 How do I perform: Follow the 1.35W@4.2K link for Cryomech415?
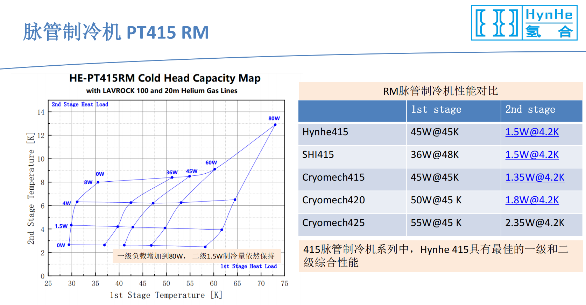[x=535, y=177]
